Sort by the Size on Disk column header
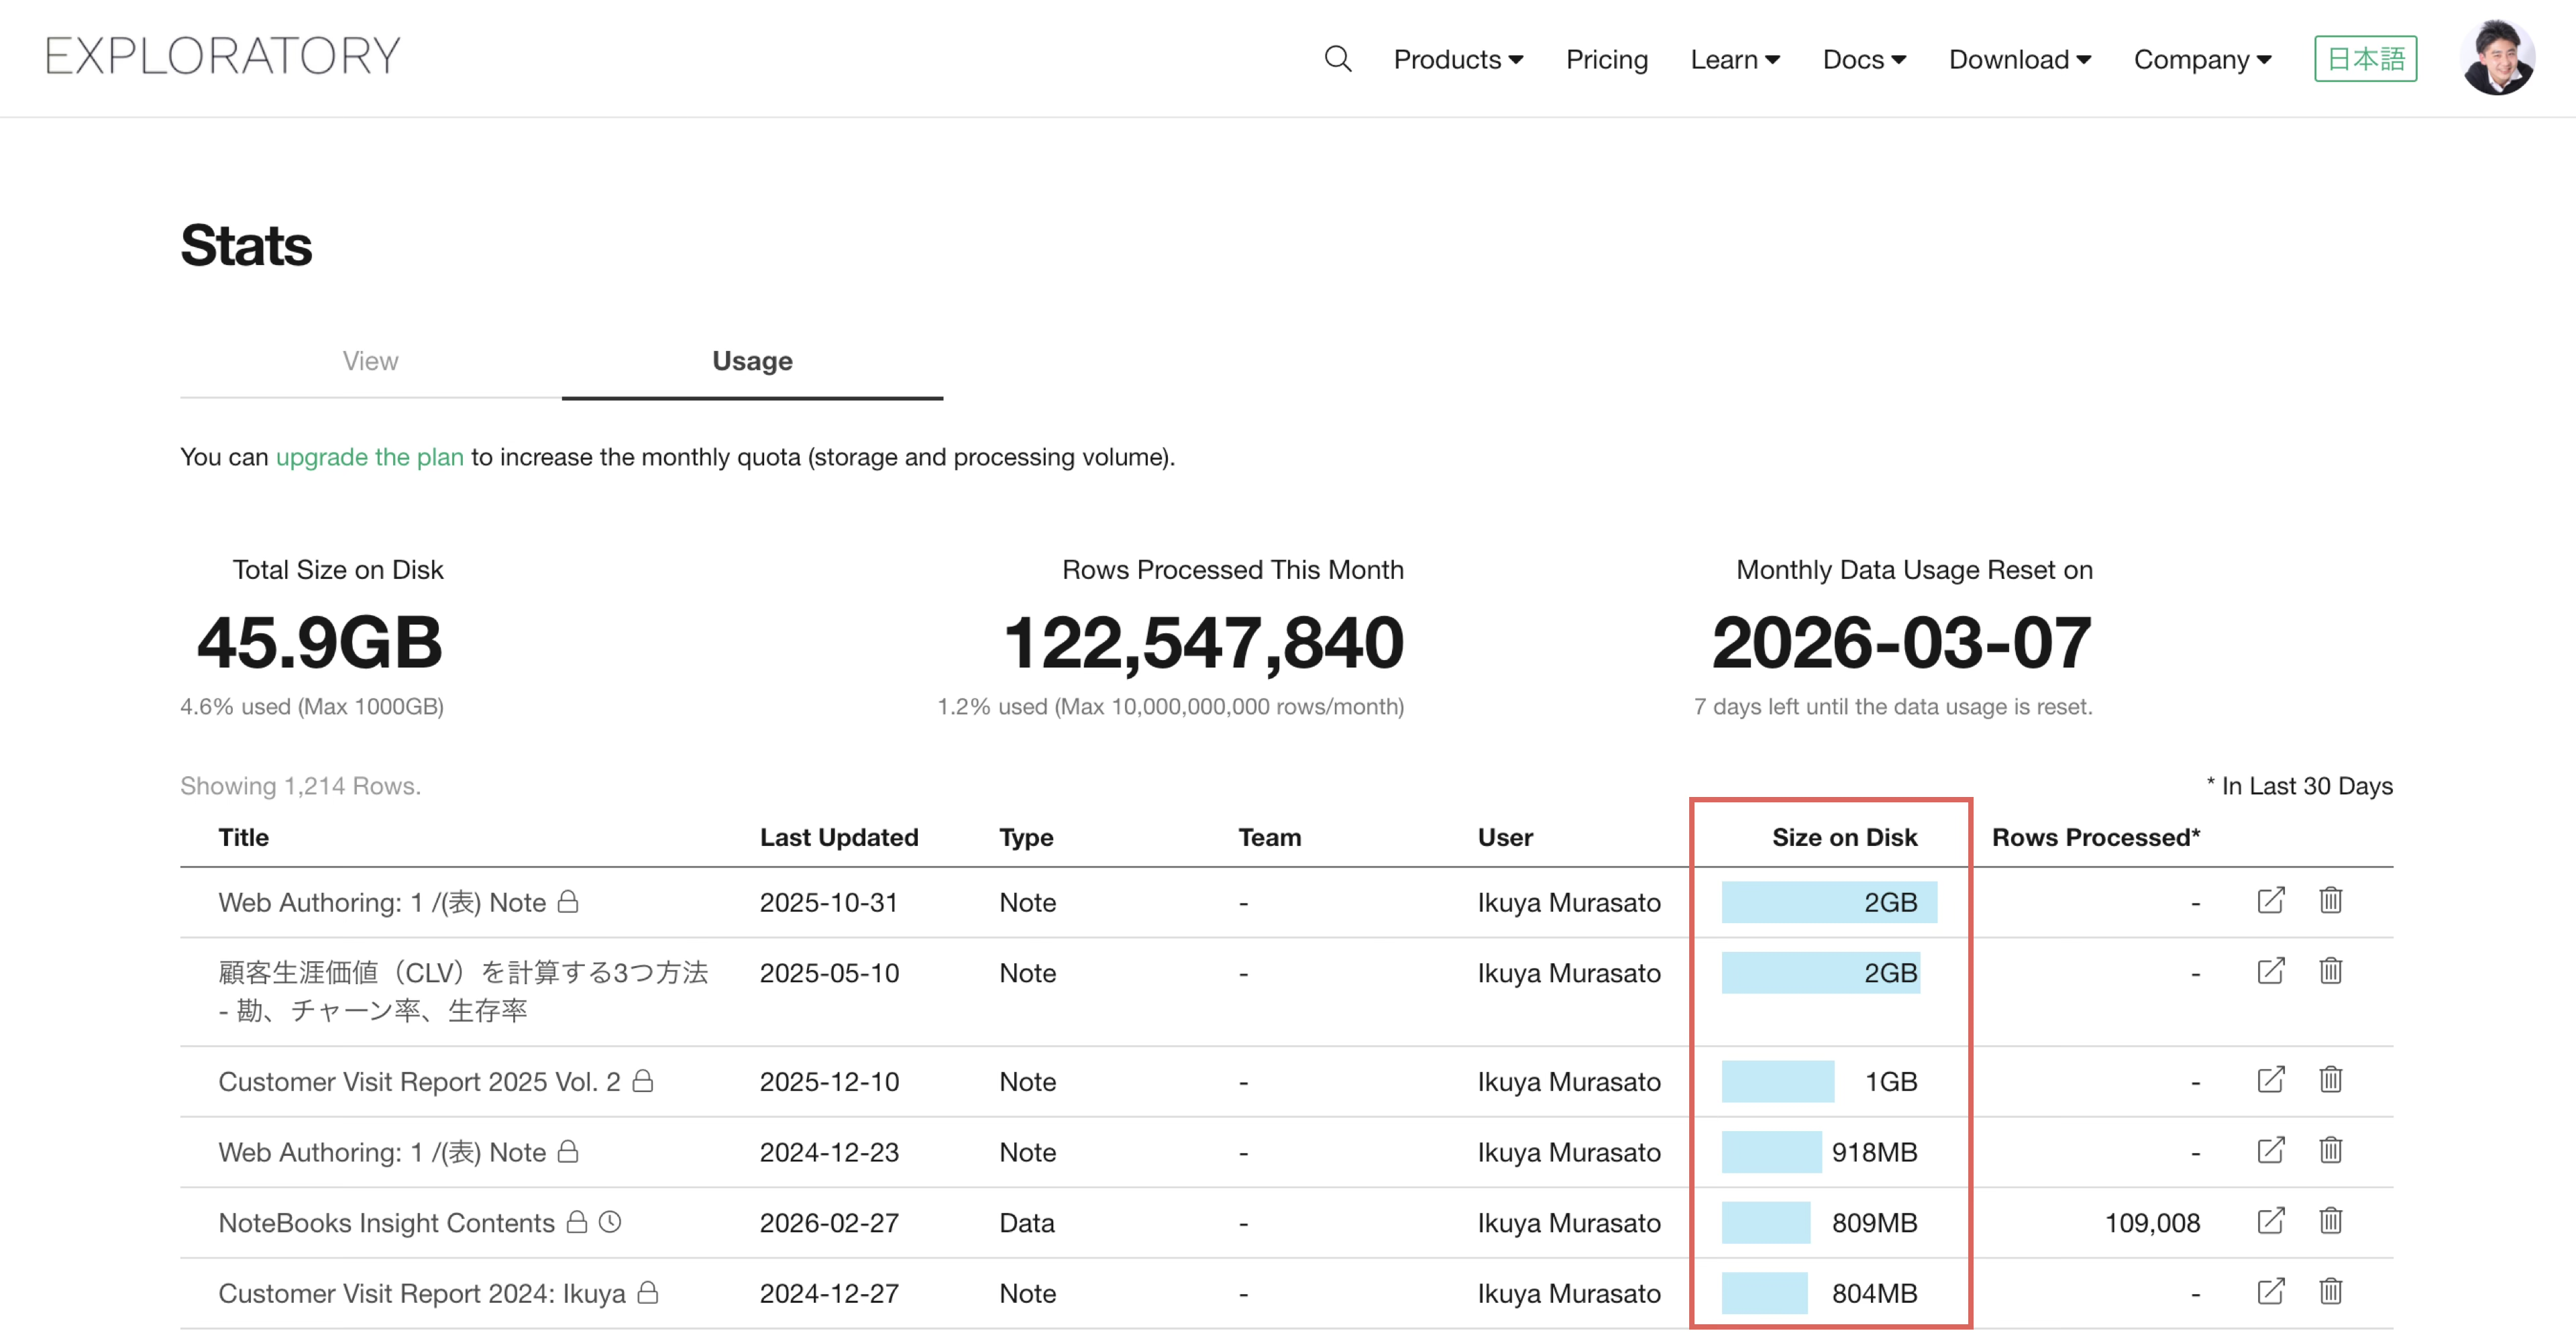The width and height of the screenshot is (2576, 1339). coord(1843,837)
